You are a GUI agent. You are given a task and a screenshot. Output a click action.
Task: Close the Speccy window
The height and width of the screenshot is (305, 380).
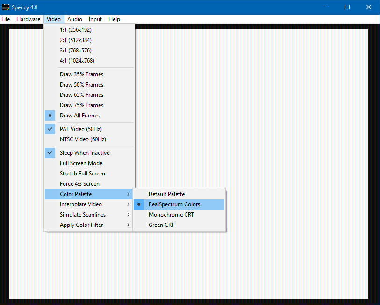click(369, 7)
